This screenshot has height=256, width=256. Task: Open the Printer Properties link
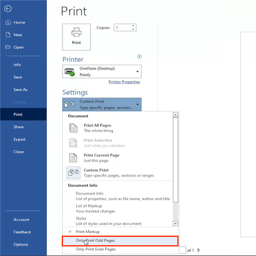click(x=124, y=82)
